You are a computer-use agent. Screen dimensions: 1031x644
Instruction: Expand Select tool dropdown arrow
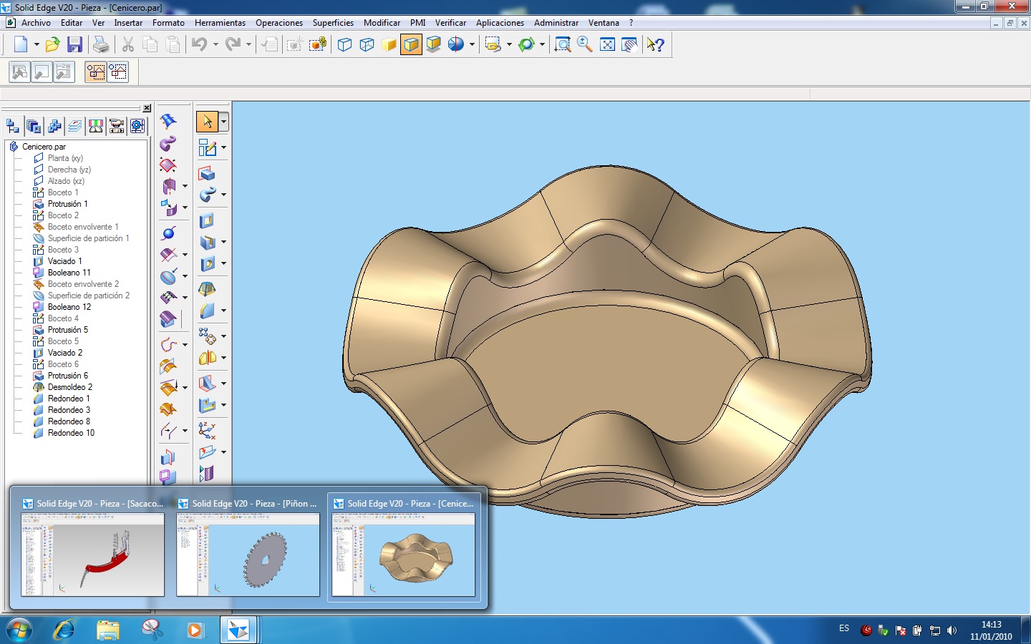pyautogui.click(x=223, y=122)
